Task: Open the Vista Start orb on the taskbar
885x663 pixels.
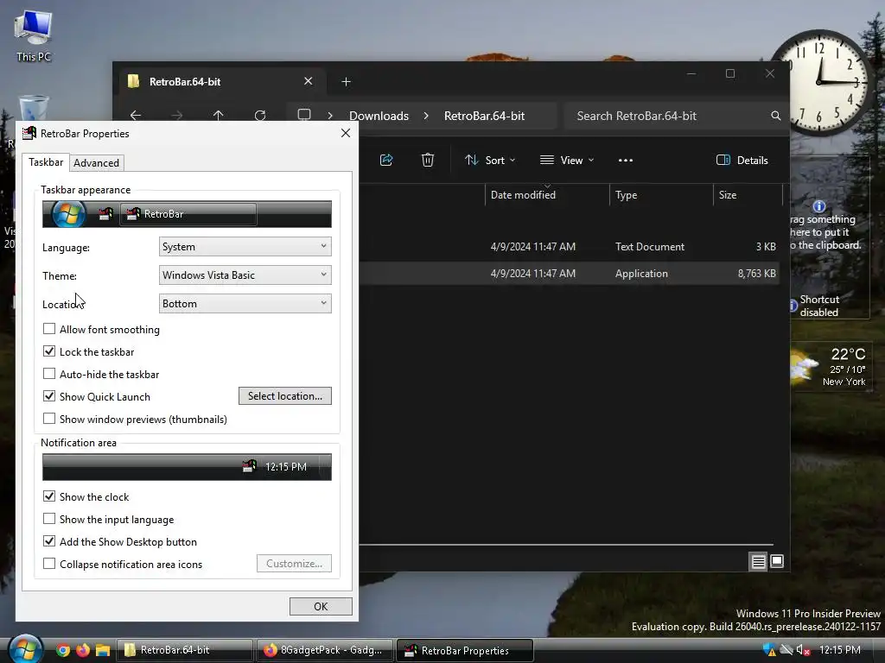Action: click(x=25, y=649)
